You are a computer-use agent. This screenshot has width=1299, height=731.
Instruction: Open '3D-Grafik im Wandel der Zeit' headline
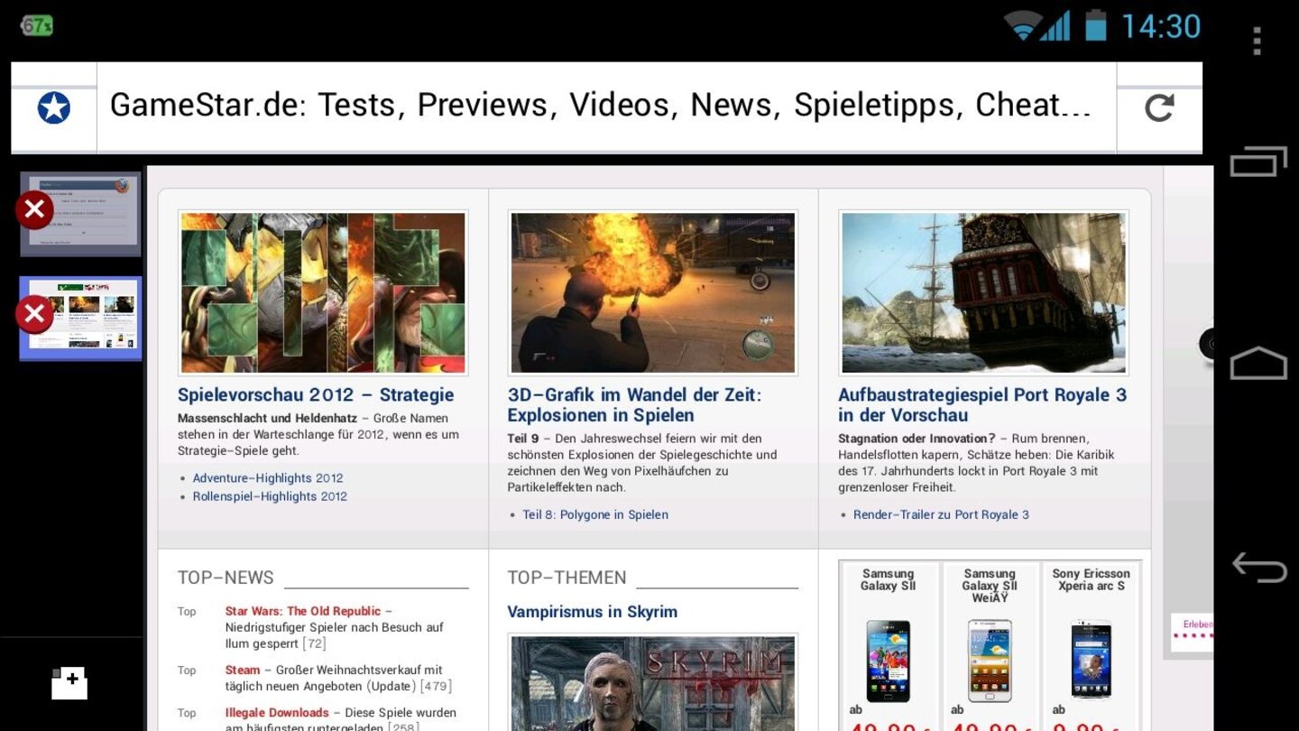pos(634,405)
